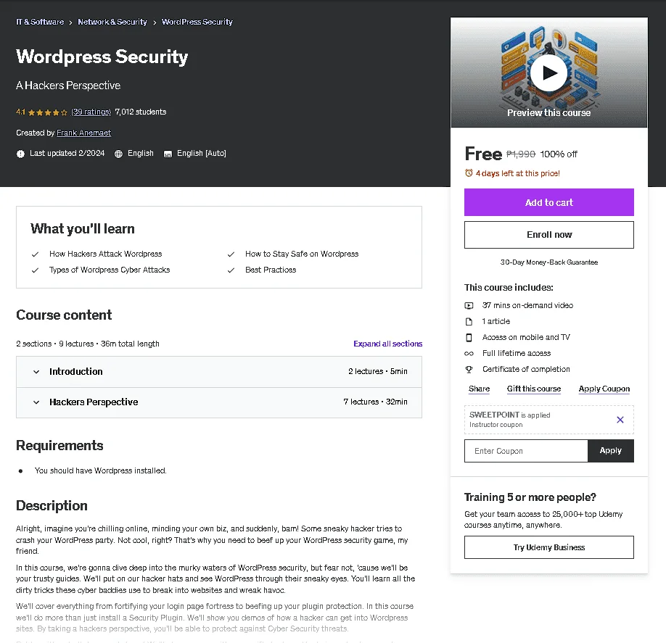Play the course preview video
The image size is (666, 643).
[x=548, y=73]
